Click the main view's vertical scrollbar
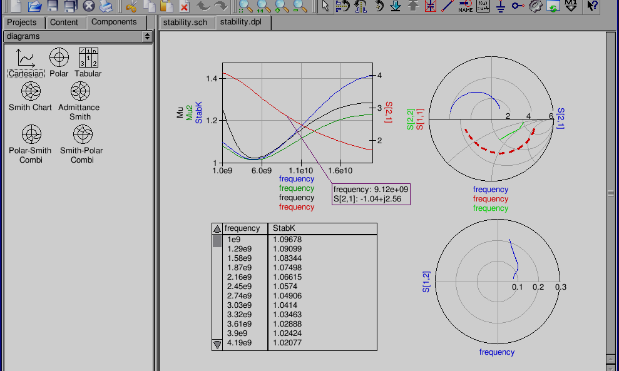Screen dimensions: 619x371 [611, 194]
